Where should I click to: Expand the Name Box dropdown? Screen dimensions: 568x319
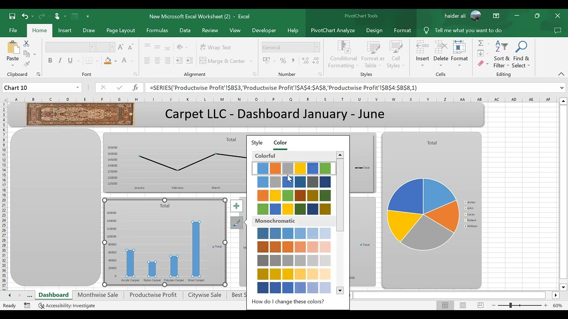tap(78, 88)
